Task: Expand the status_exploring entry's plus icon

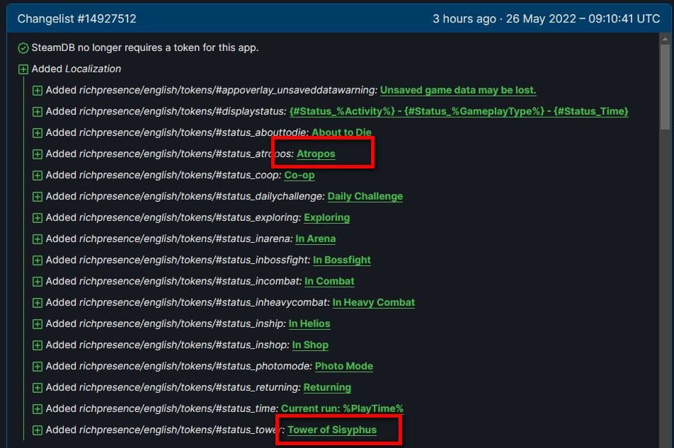Action: point(38,218)
